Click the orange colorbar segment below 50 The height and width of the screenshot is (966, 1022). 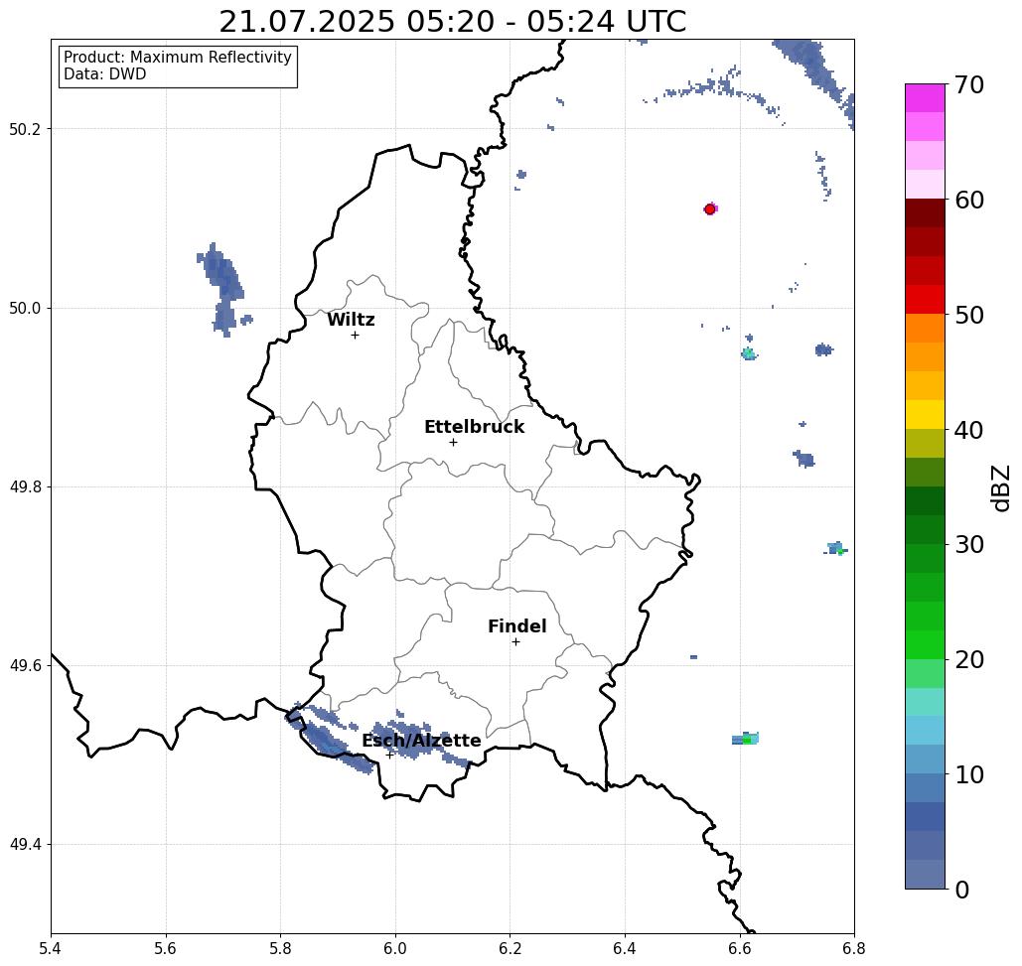click(x=925, y=329)
